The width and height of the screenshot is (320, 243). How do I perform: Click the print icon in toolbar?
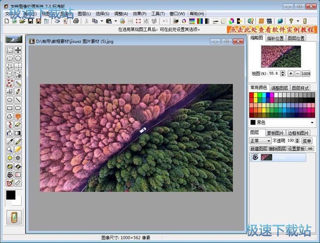(x=76, y=21)
